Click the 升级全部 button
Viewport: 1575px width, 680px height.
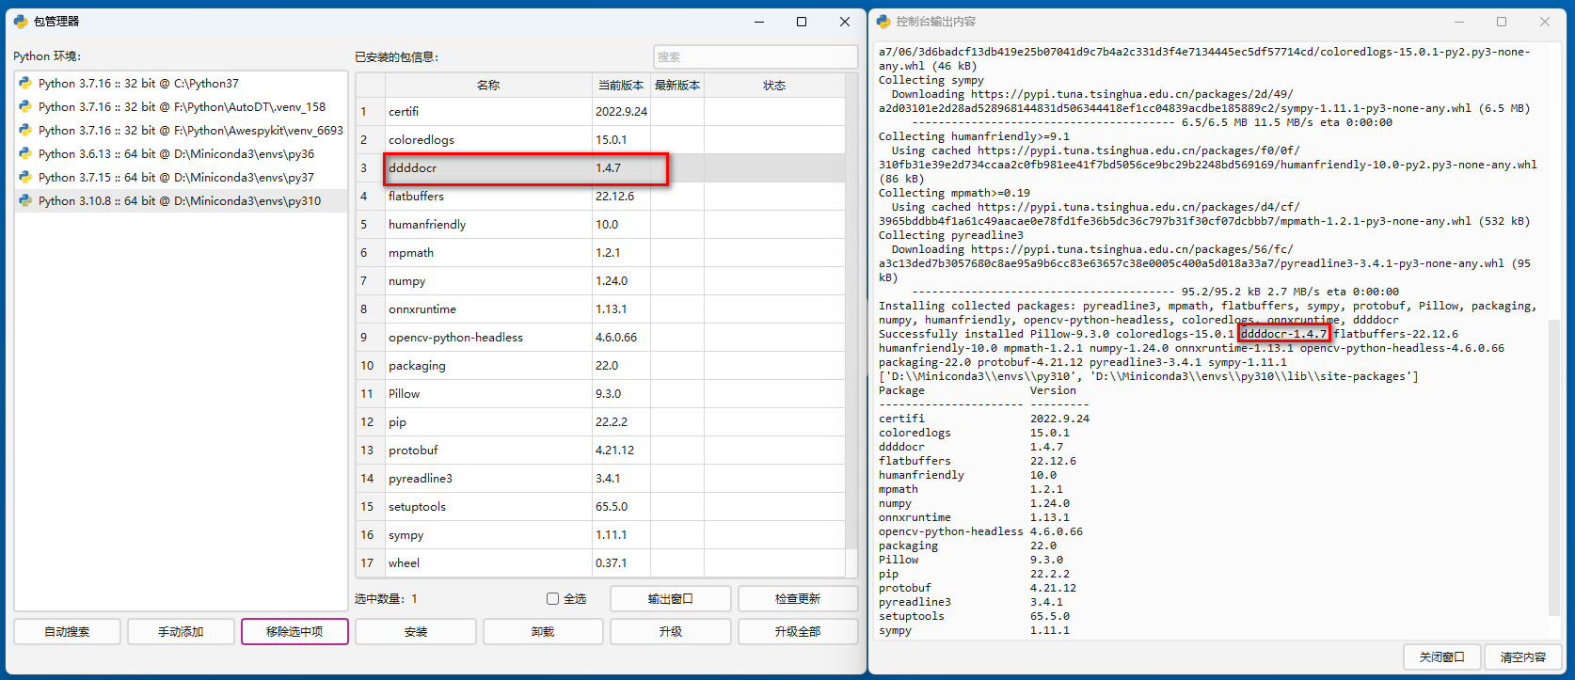coord(798,631)
